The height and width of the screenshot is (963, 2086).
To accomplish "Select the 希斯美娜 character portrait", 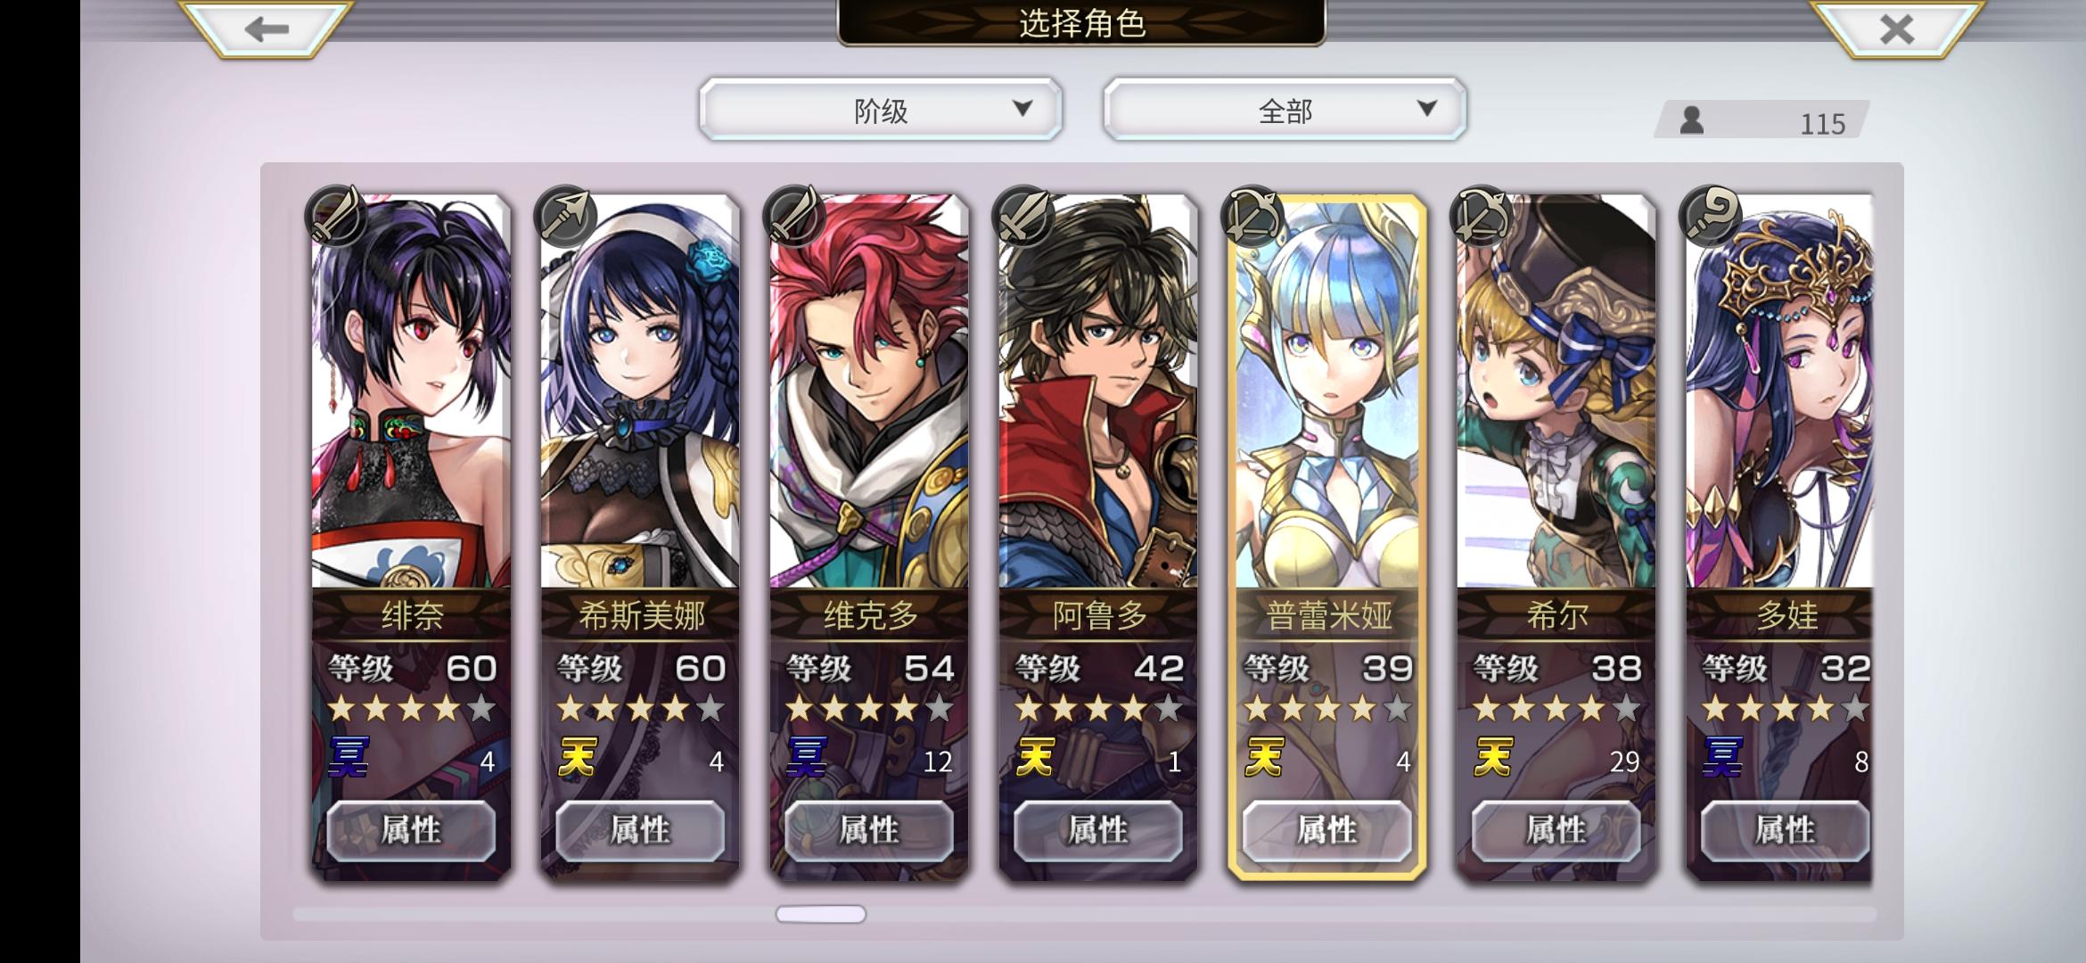I will pyautogui.click(x=640, y=392).
